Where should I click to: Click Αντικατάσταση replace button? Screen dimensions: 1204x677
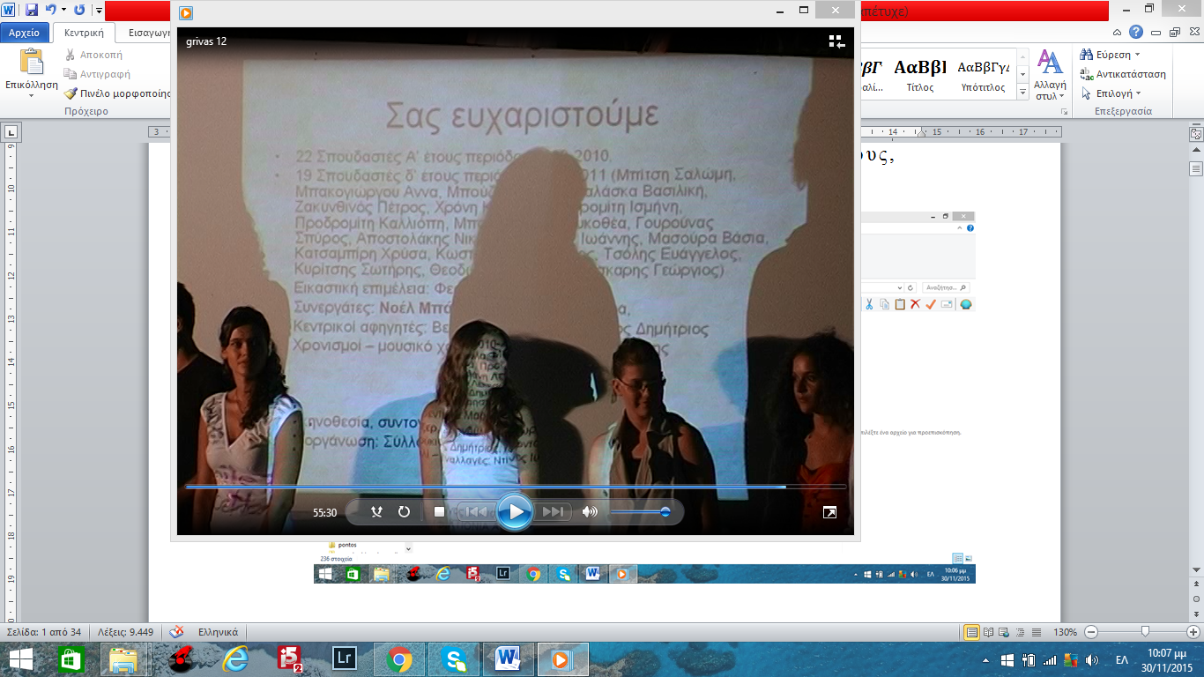[1123, 74]
